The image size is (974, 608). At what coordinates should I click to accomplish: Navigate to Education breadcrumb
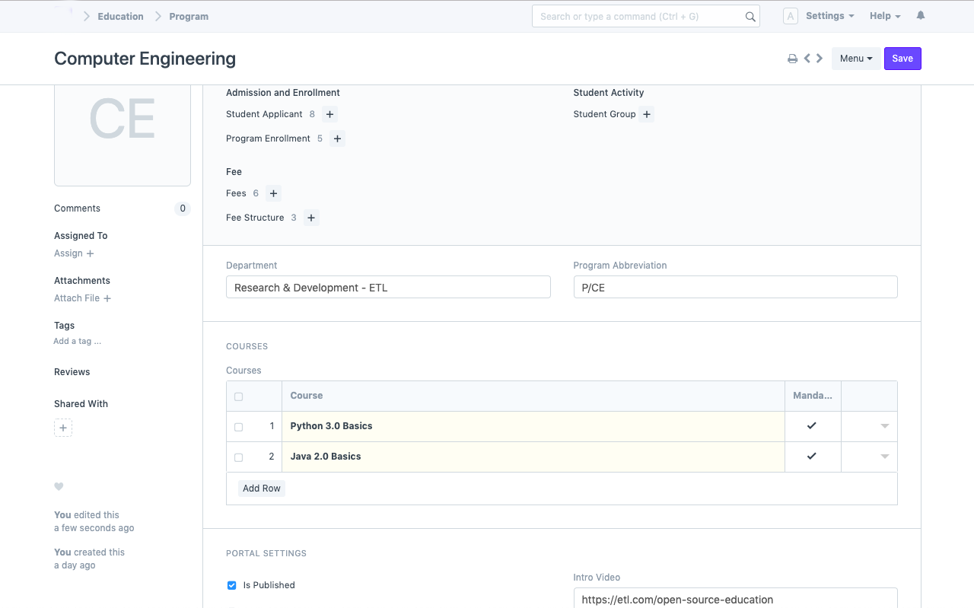(x=120, y=16)
